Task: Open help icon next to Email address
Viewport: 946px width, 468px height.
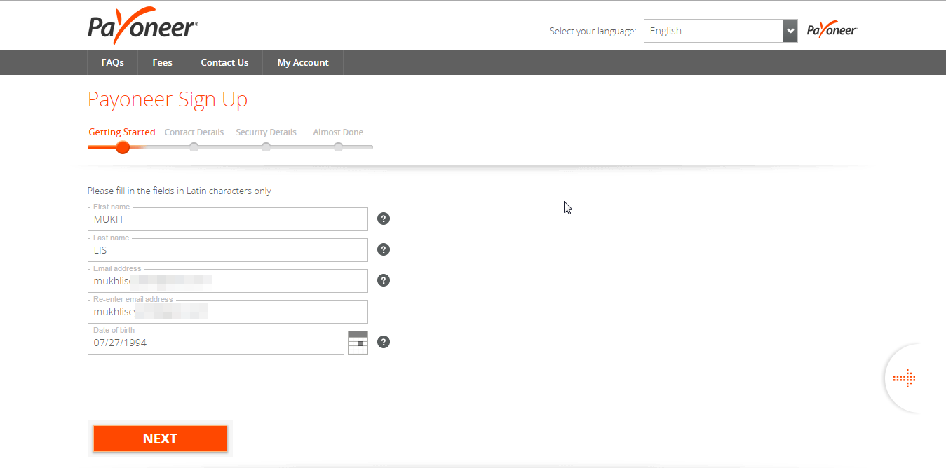Action: point(384,280)
